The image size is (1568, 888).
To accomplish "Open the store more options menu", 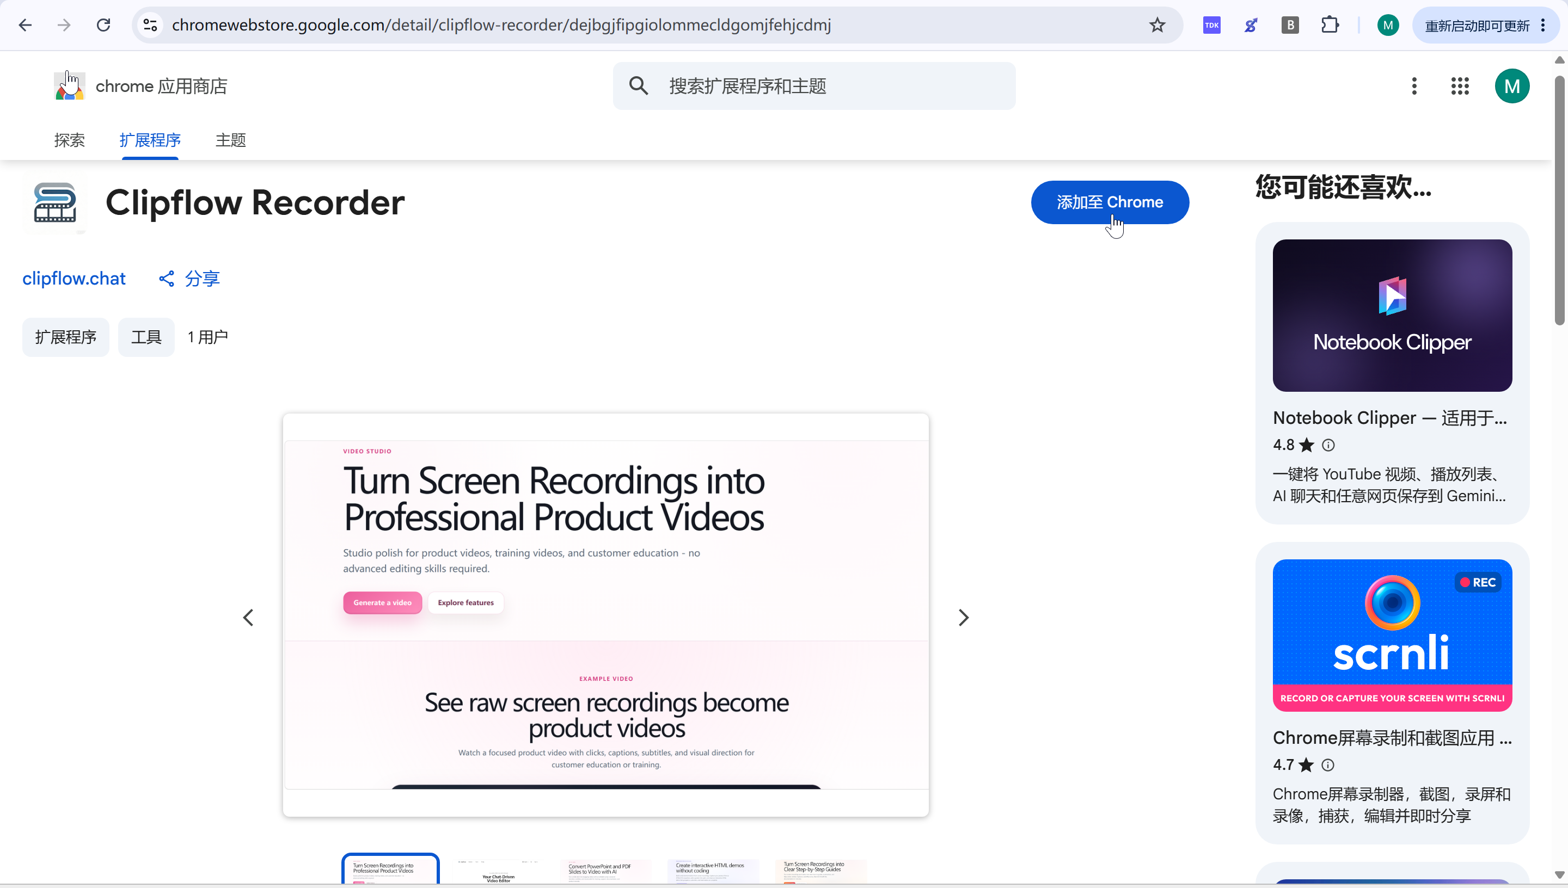I will point(1413,86).
